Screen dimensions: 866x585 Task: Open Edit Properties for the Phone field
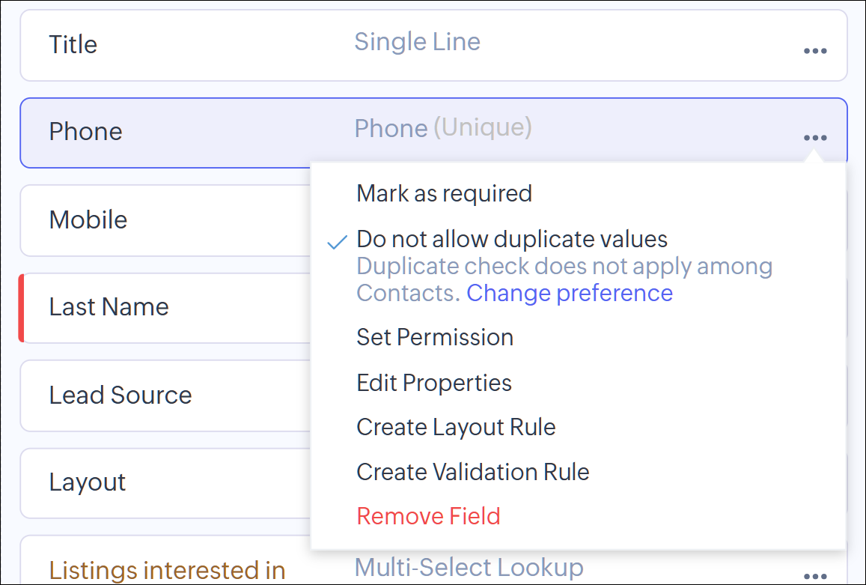tap(434, 383)
